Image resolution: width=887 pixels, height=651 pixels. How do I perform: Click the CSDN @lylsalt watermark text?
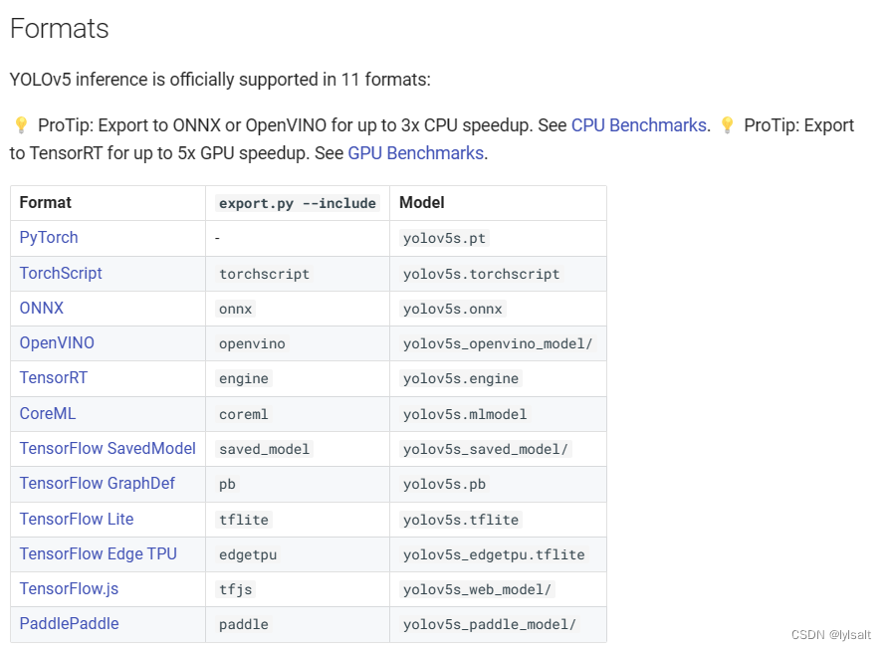[830, 635]
